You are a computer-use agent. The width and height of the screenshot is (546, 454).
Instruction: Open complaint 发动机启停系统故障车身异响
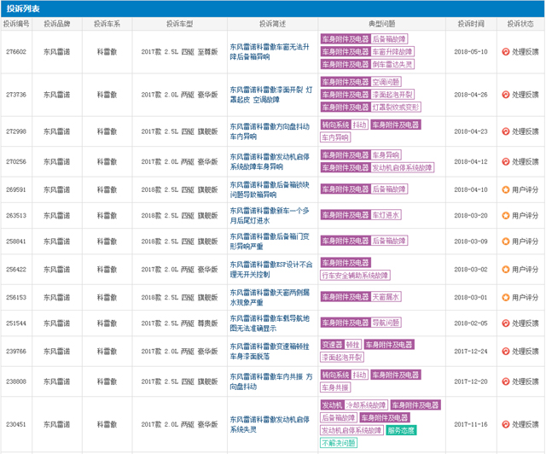[x=270, y=161]
